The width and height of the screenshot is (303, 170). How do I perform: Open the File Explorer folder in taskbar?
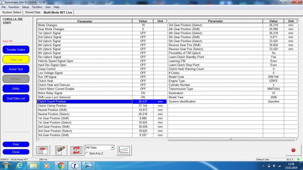pos(33,166)
